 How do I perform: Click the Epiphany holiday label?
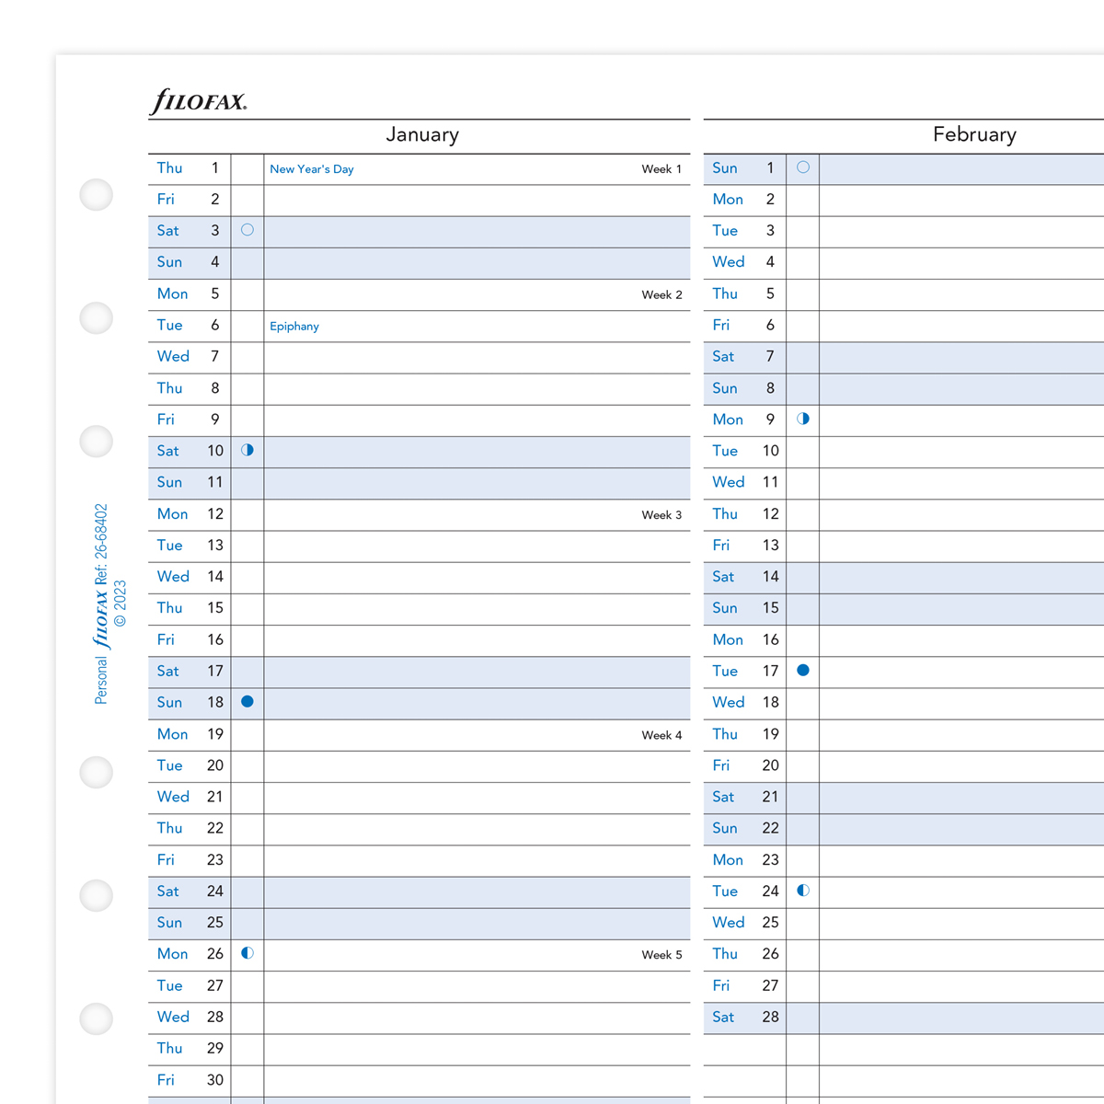click(294, 327)
